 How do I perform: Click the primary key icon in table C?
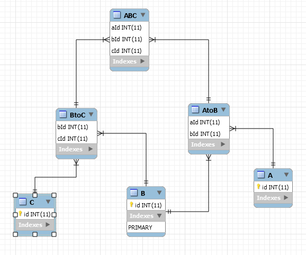[20, 214]
